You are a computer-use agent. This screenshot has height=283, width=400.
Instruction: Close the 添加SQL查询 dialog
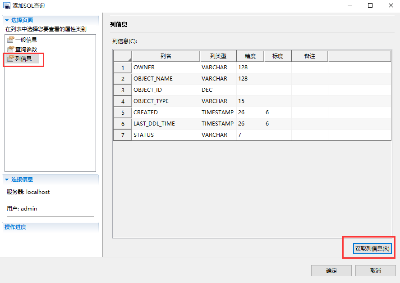point(391,5)
